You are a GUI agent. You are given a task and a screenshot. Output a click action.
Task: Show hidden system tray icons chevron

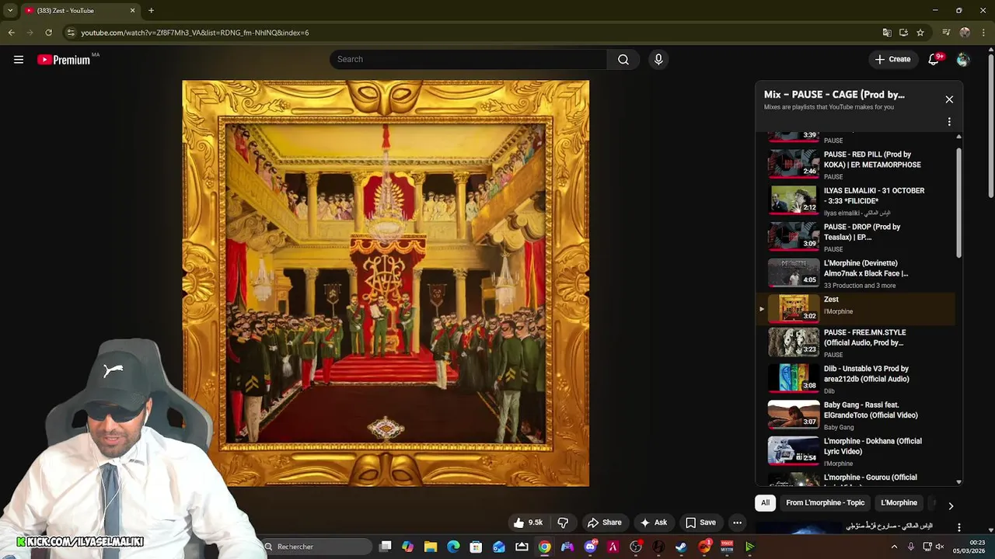click(894, 547)
